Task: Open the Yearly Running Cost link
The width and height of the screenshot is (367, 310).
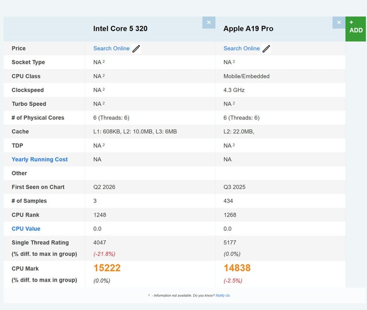Action: [x=39, y=159]
